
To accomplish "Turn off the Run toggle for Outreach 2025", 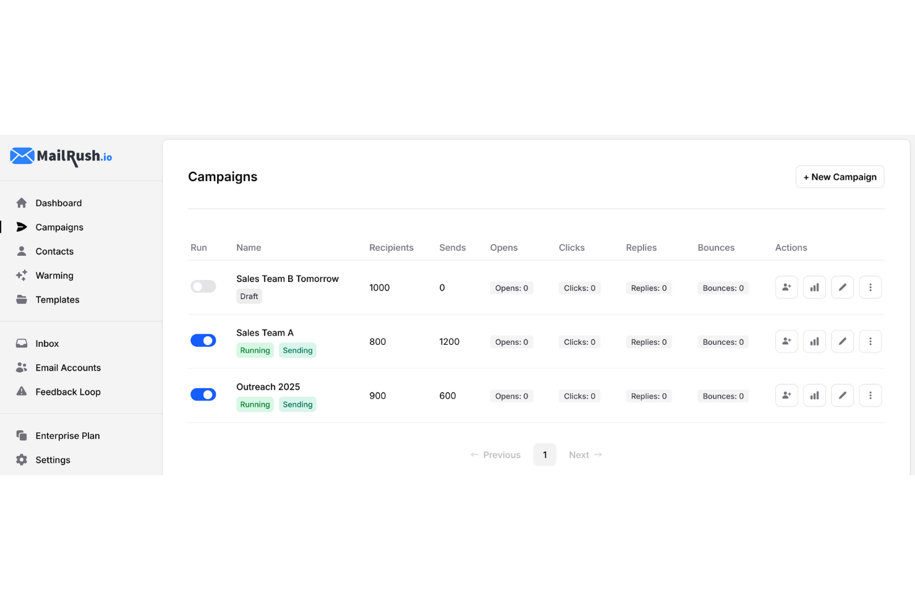I will click(203, 394).
